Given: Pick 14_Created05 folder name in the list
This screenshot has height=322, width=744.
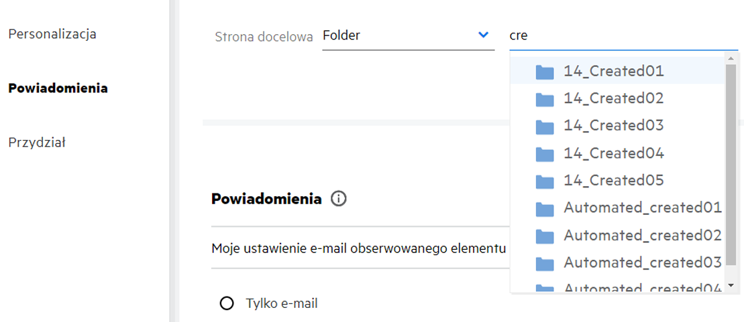Looking at the screenshot, I should point(613,181).
